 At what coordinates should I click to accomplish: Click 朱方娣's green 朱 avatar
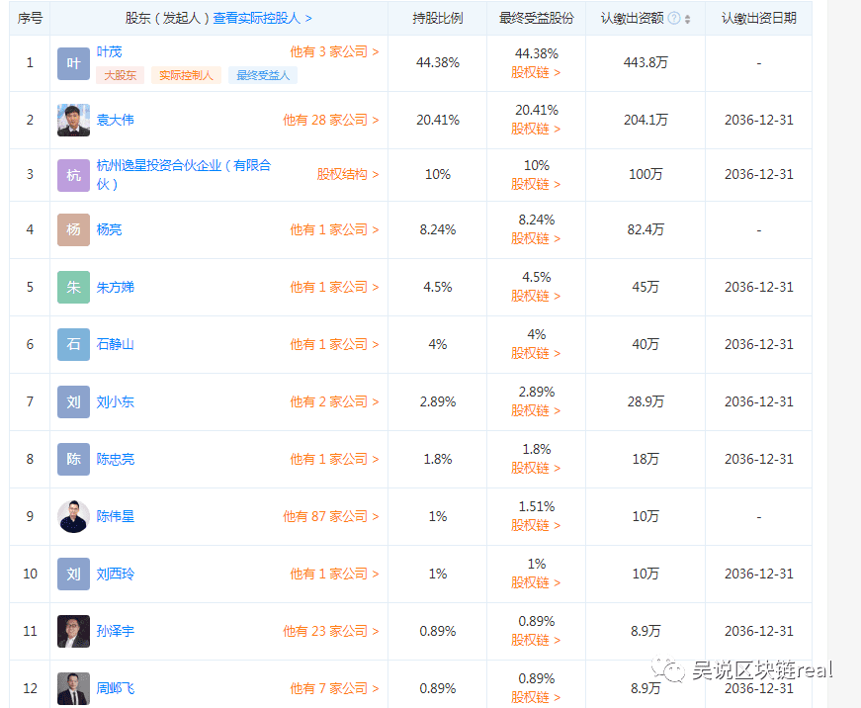coord(73,288)
